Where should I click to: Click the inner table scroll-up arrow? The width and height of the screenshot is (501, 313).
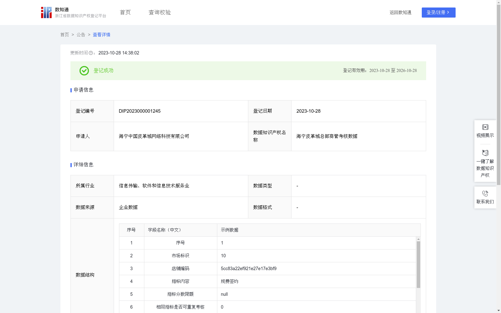coord(418,239)
